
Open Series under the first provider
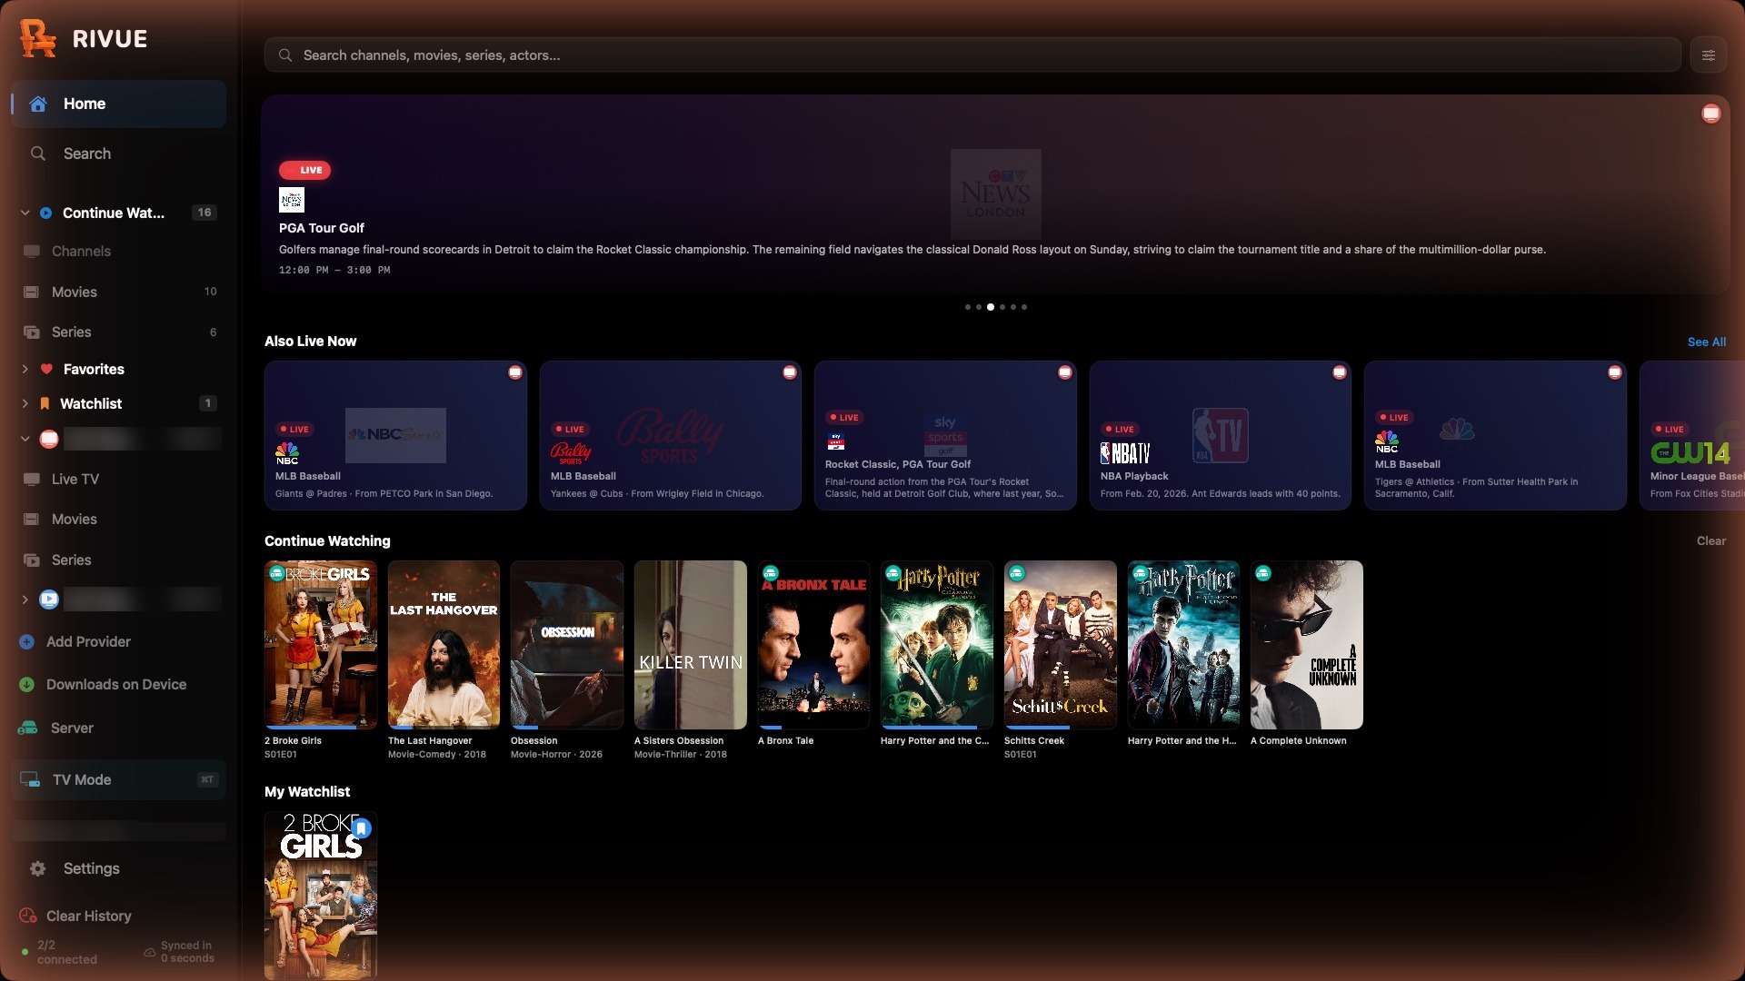119,560
